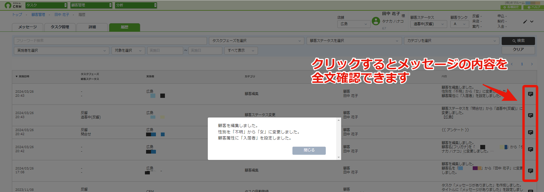Image resolution: width=544 pixels, height=192 pixels.
Task: Open the 店舗 dropdown showing 広島
Action: click(354, 24)
